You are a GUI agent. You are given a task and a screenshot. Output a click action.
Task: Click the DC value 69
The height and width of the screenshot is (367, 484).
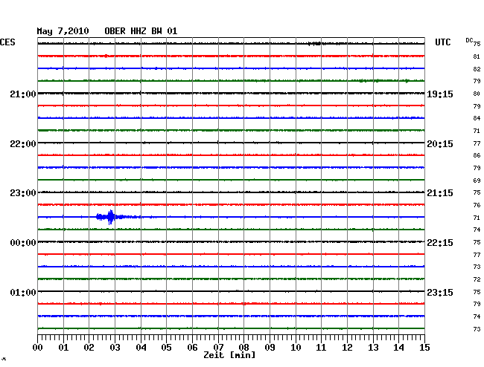(x=477, y=181)
